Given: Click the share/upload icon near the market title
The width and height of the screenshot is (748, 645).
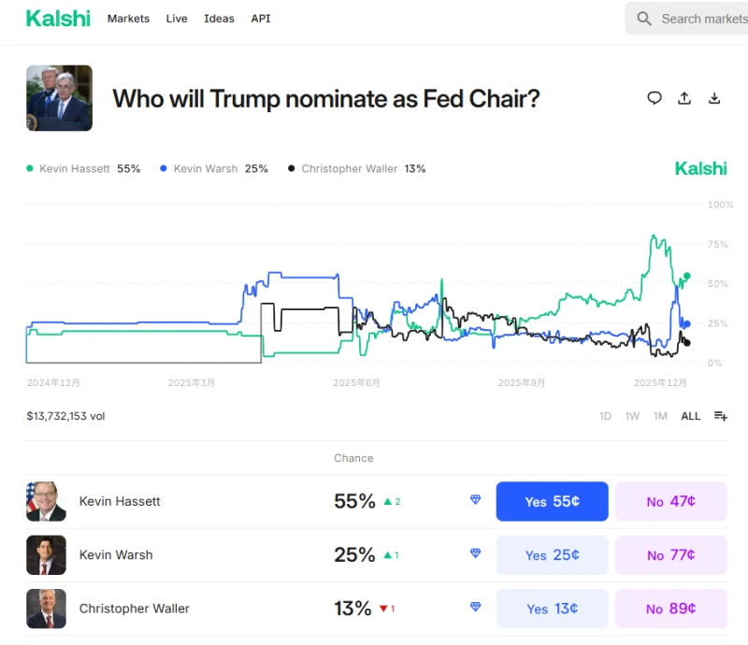Looking at the screenshot, I should point(683,97).
